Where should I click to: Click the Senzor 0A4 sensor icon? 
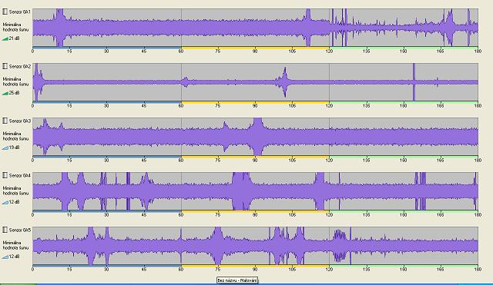point(5,176)
